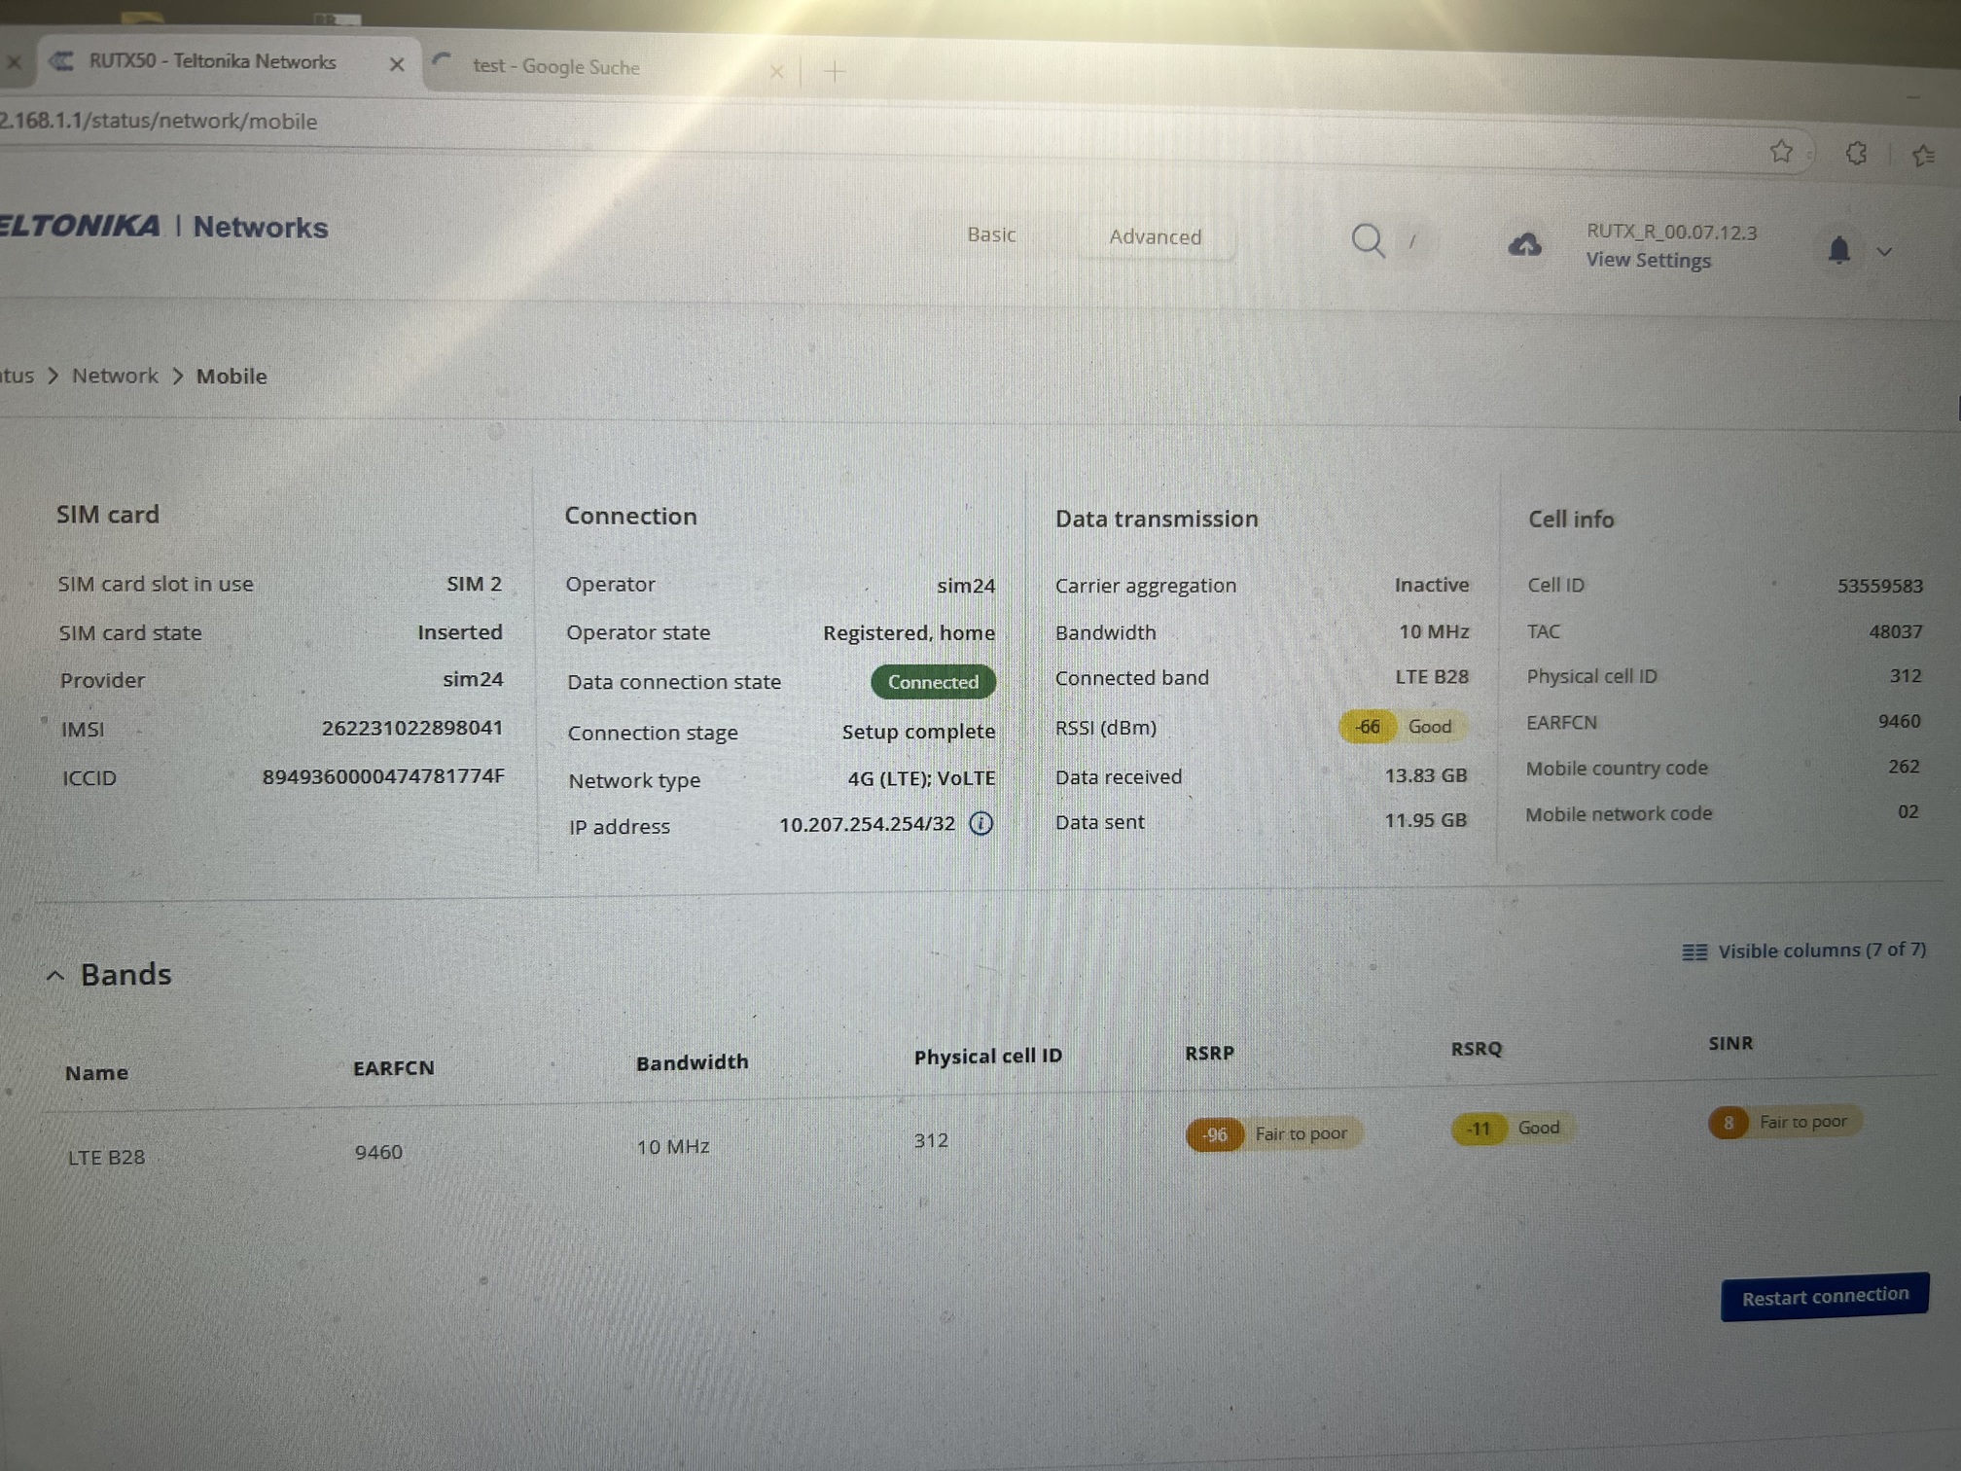Select the Connected band LTE B28 value
The width and height of the screenshot is (1961, 1471).
click(1432, 676)
